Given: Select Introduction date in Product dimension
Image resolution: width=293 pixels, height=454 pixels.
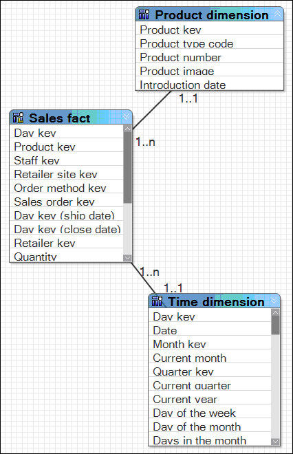Looking at the screenshot, I should [209, 85].
